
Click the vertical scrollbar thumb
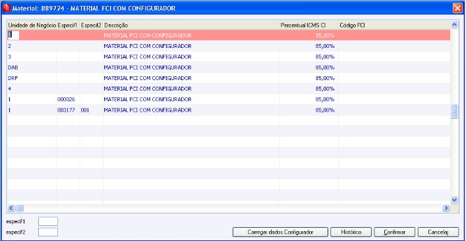[x=454, y=112]
